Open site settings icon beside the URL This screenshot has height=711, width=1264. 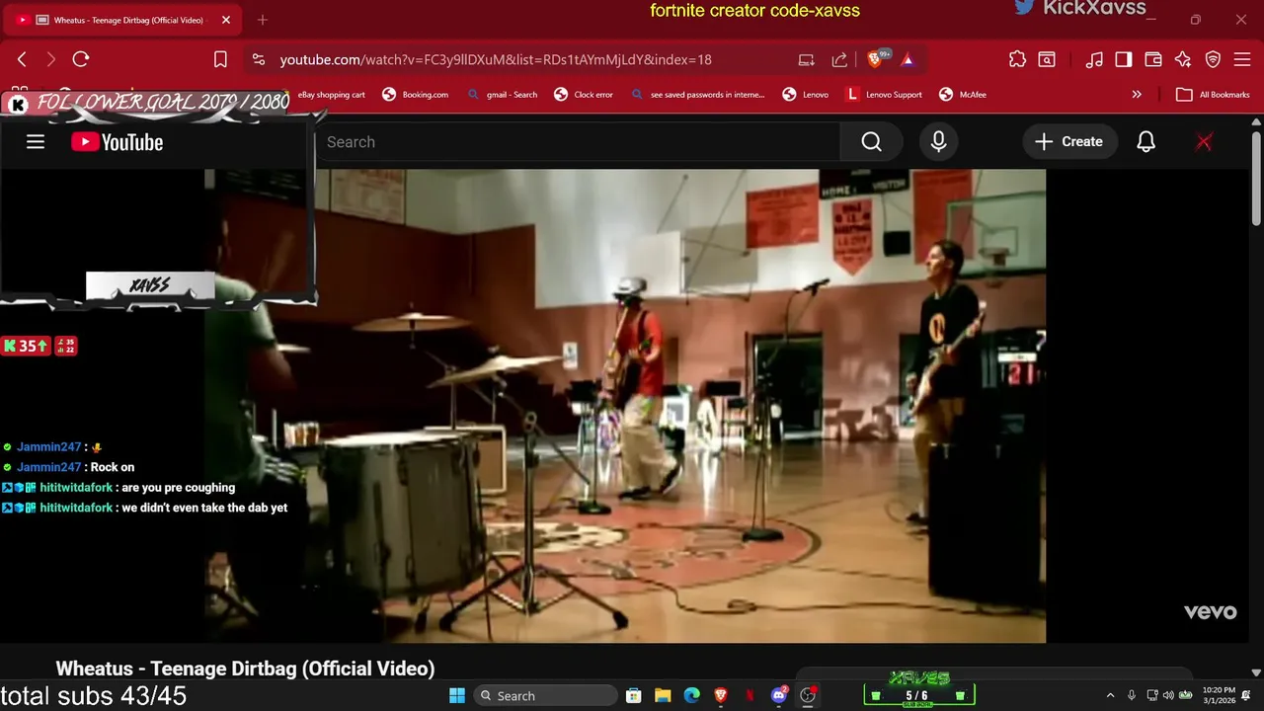[x=259, y=59]
